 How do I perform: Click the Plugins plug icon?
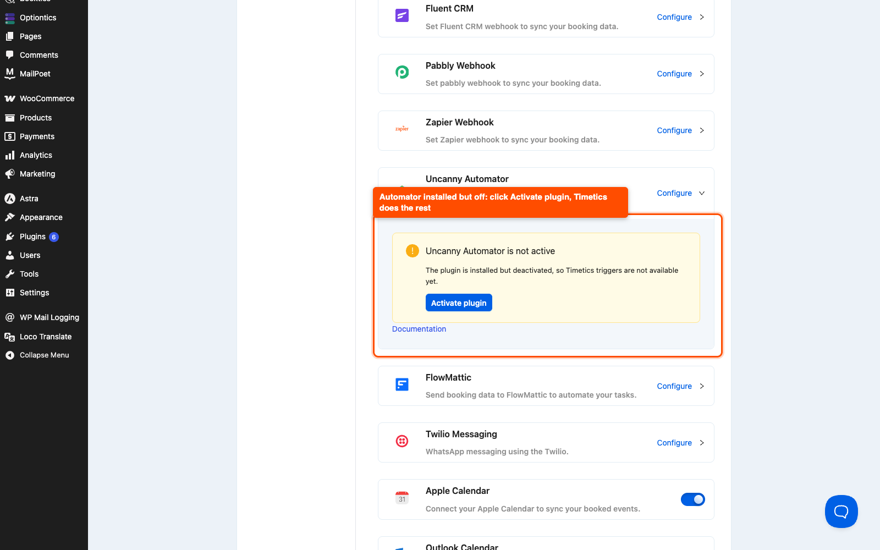pos(10,237)
